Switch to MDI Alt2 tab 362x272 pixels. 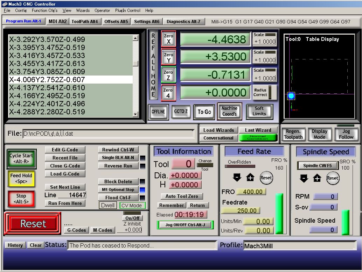coord(57,21)
